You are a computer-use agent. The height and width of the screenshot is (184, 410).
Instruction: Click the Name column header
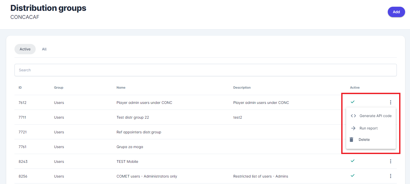point(121,88)
